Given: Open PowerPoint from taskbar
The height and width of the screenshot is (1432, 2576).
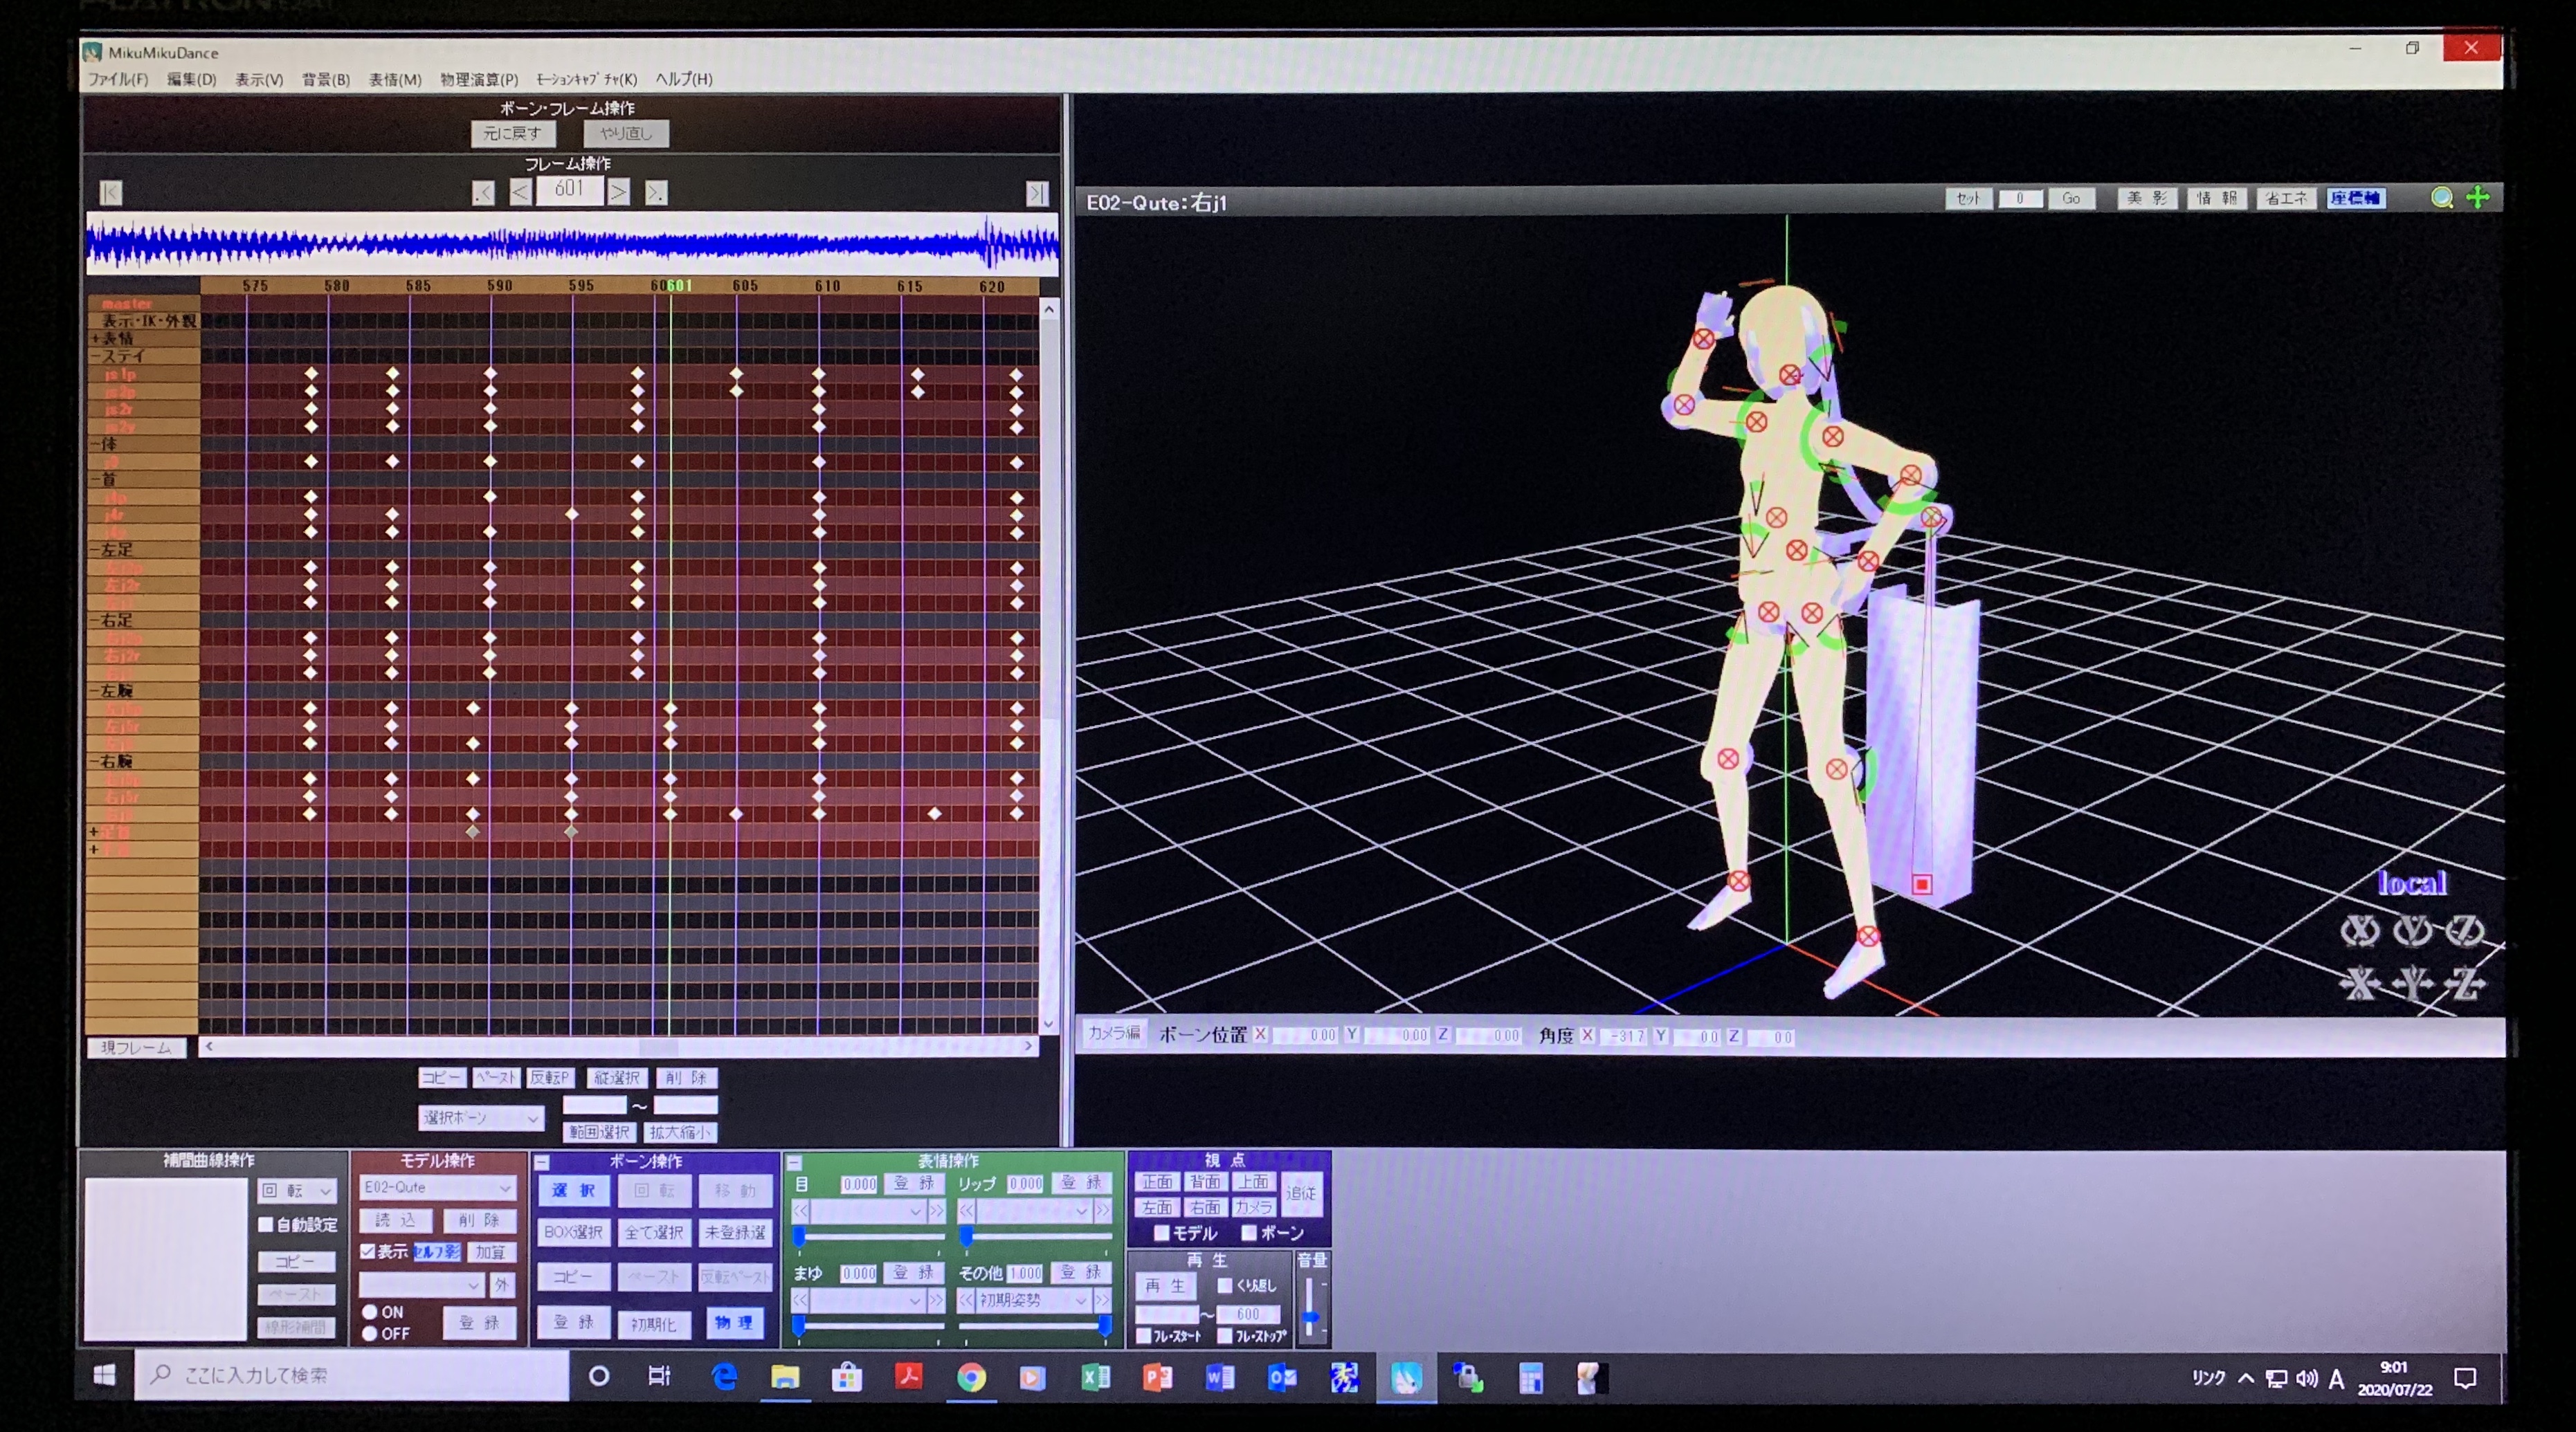Looking at the screenshot, I should [1157, 1377].
